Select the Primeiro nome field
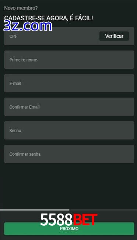The width and height of the screenshot is (137, 240). (x=69, y=60)
